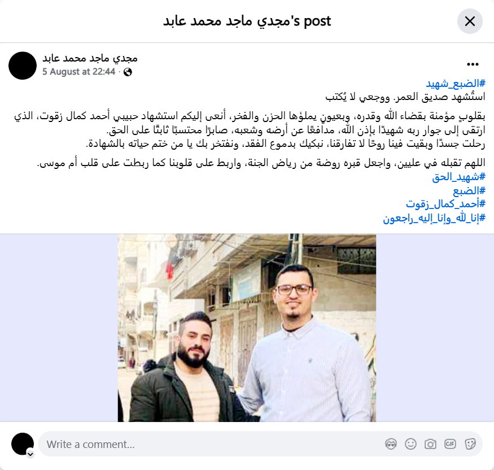
Task: Click your own avatar beside the comment box
Action: coord(23,444)
